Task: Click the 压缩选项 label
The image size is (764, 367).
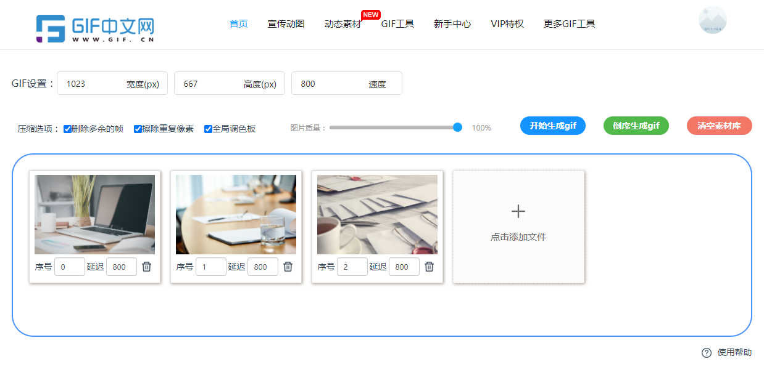Action: (x=39, y=129)
